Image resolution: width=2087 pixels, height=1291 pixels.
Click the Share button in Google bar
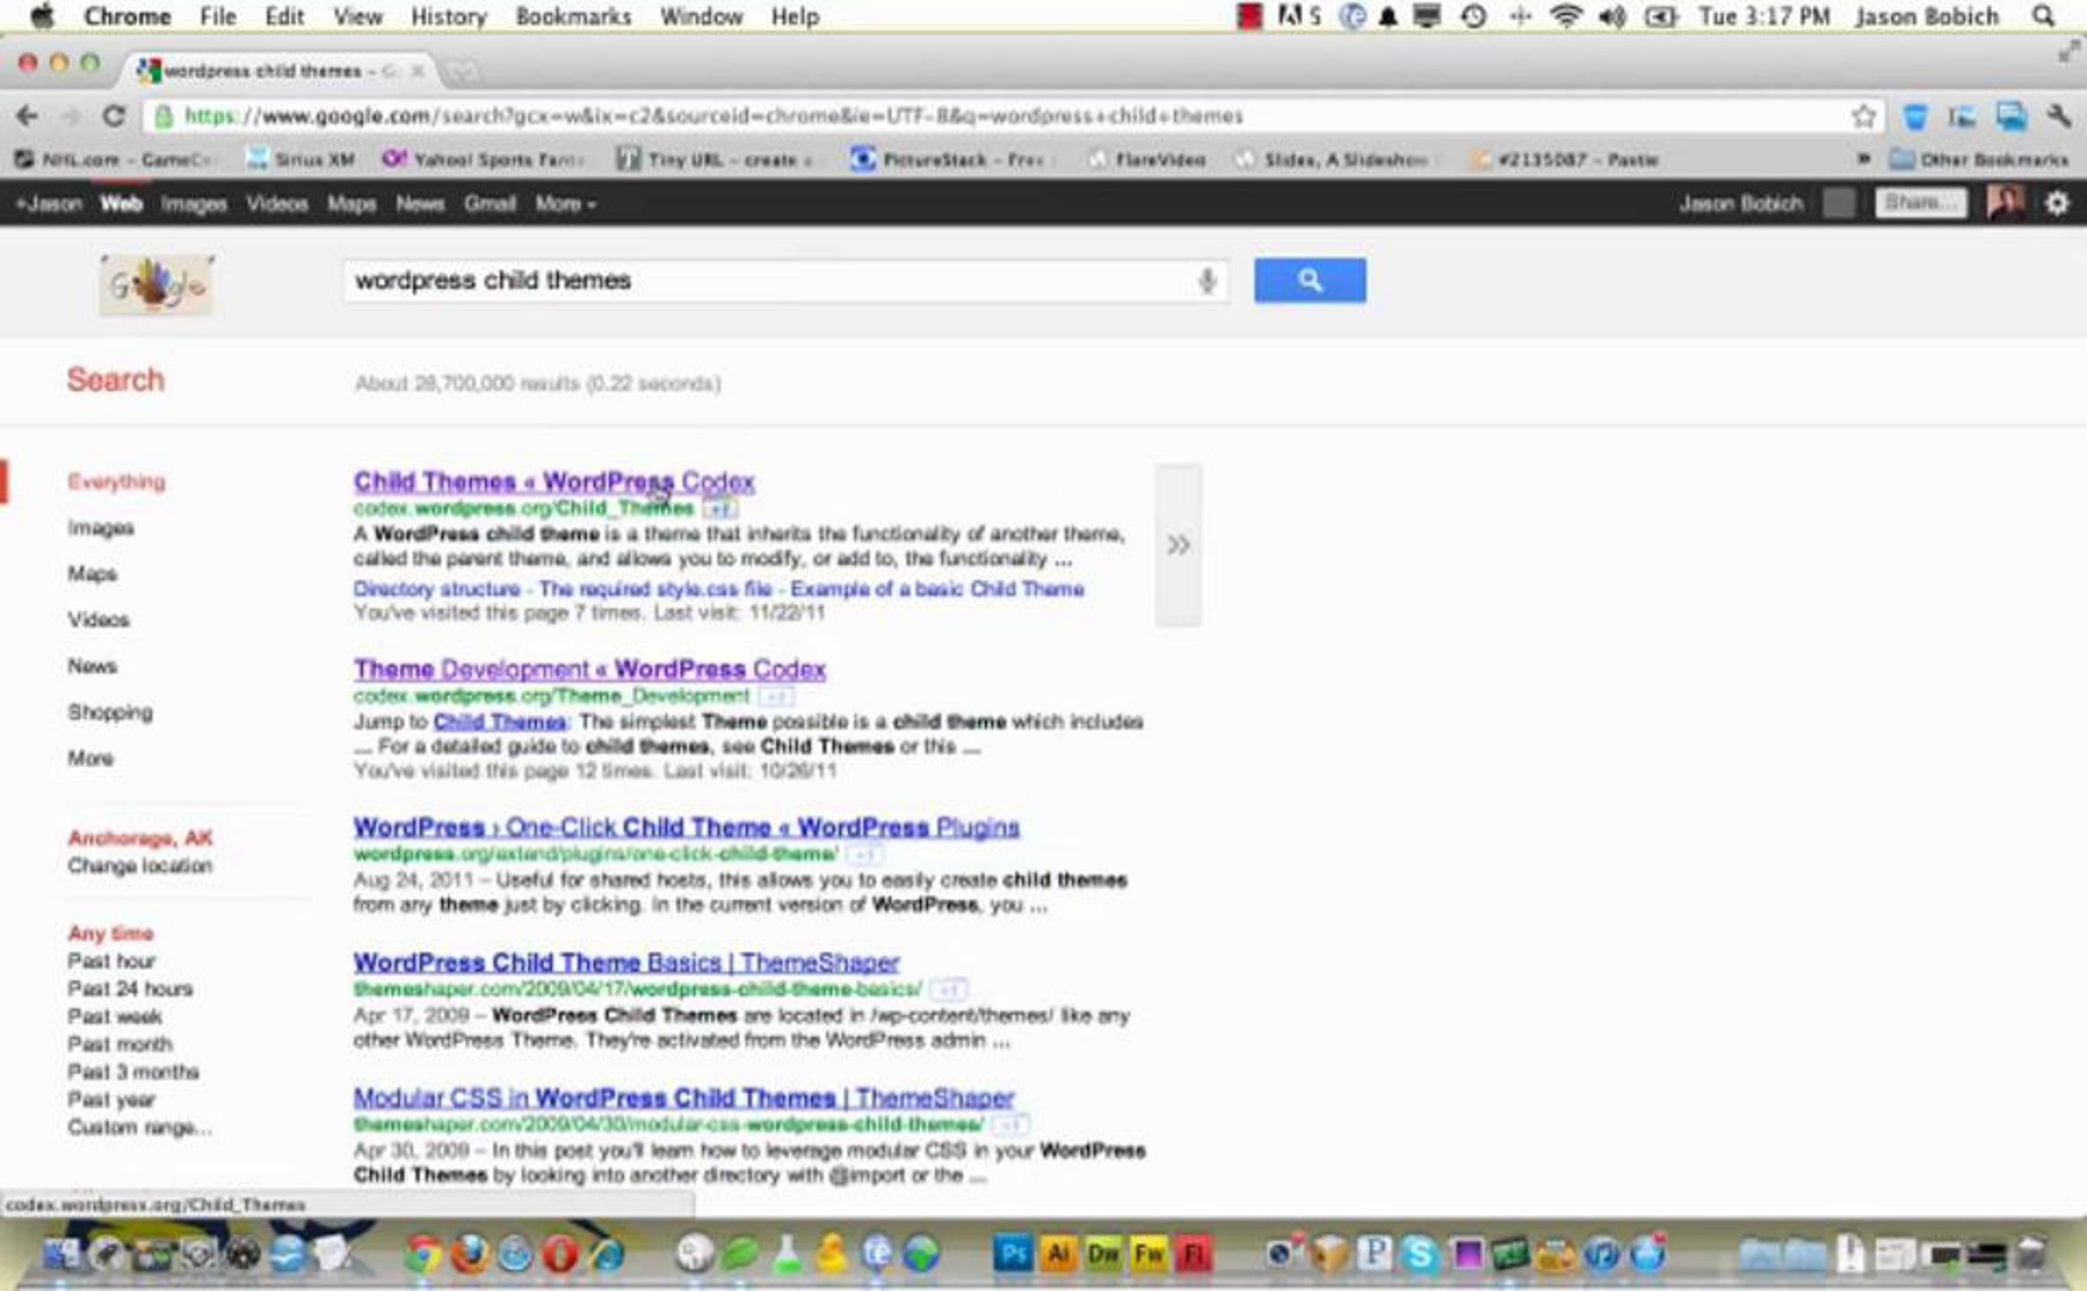click(1920, 203)
